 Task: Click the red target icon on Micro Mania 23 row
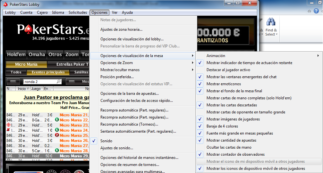coord(8,125)
